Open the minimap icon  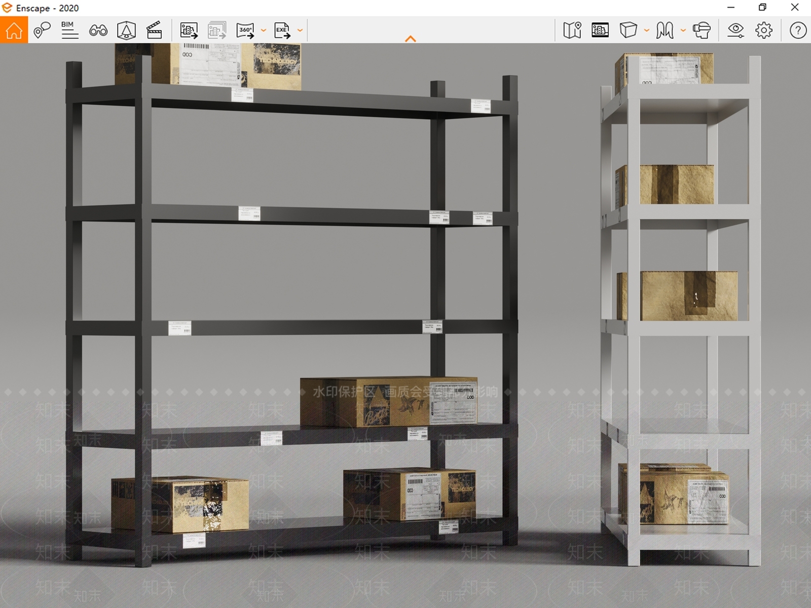pyautogui.click(x=572, y=30)
